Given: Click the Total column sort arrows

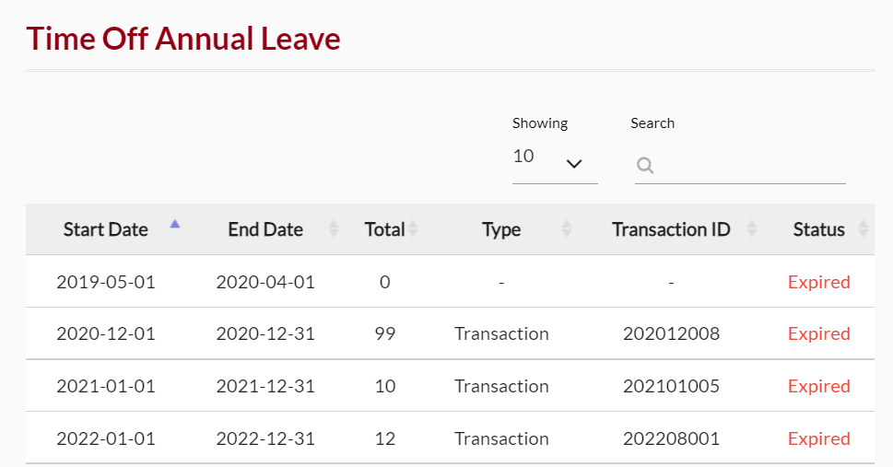Looking at the screenshot, I should pyautogui.click(x=414, y=229).
